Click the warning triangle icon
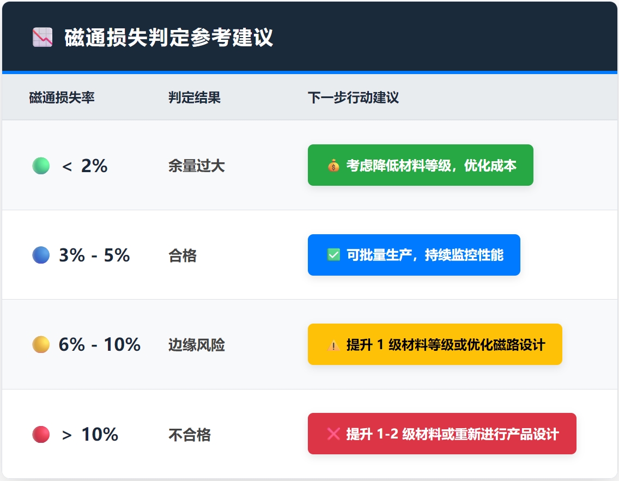Image resolution: width=619 pixels, height=481 pixels. (x=333, y=345)
